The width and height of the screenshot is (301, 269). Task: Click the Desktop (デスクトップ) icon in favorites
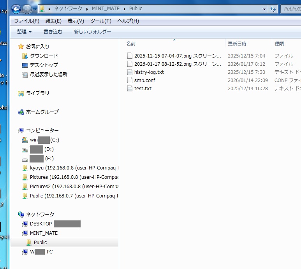click(x=25, y=65)
